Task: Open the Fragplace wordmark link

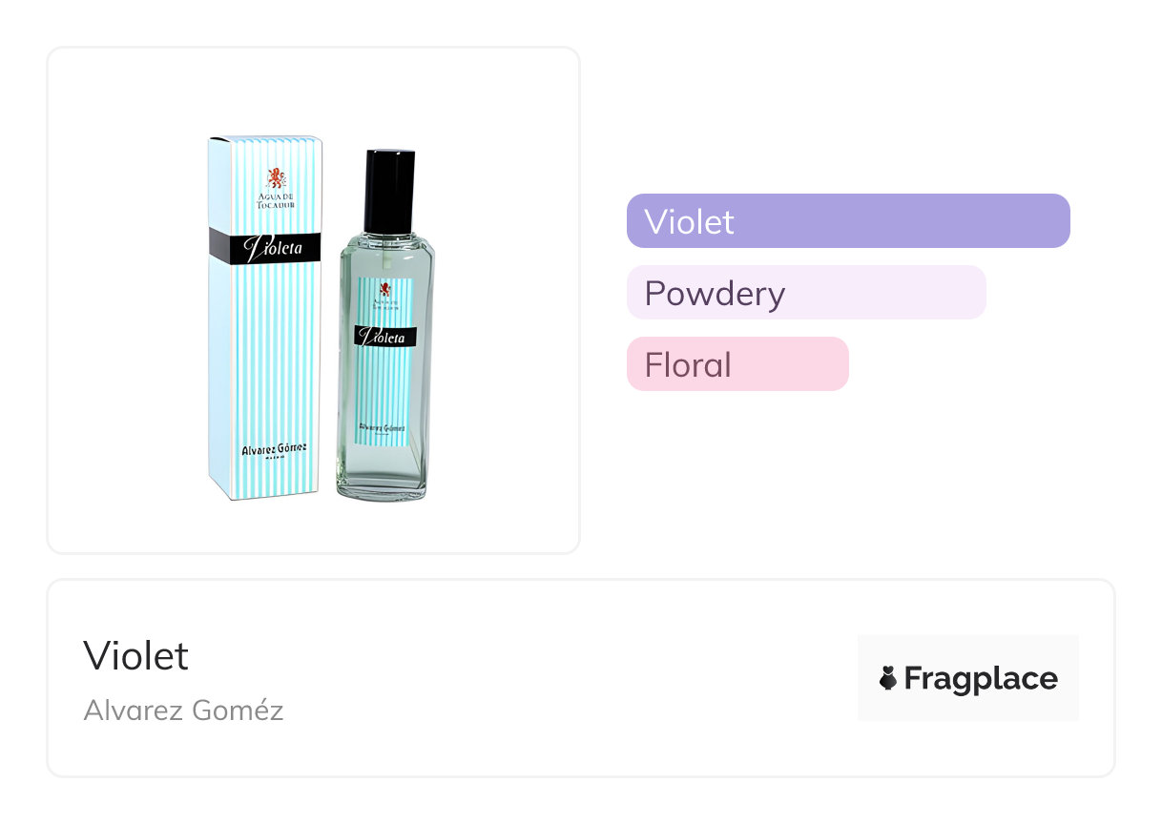Action: pos(980,679)
